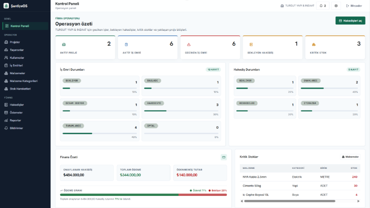Click the HAKEDİŞTE status tag
370x208 pixels.
[x=154, y=103]
